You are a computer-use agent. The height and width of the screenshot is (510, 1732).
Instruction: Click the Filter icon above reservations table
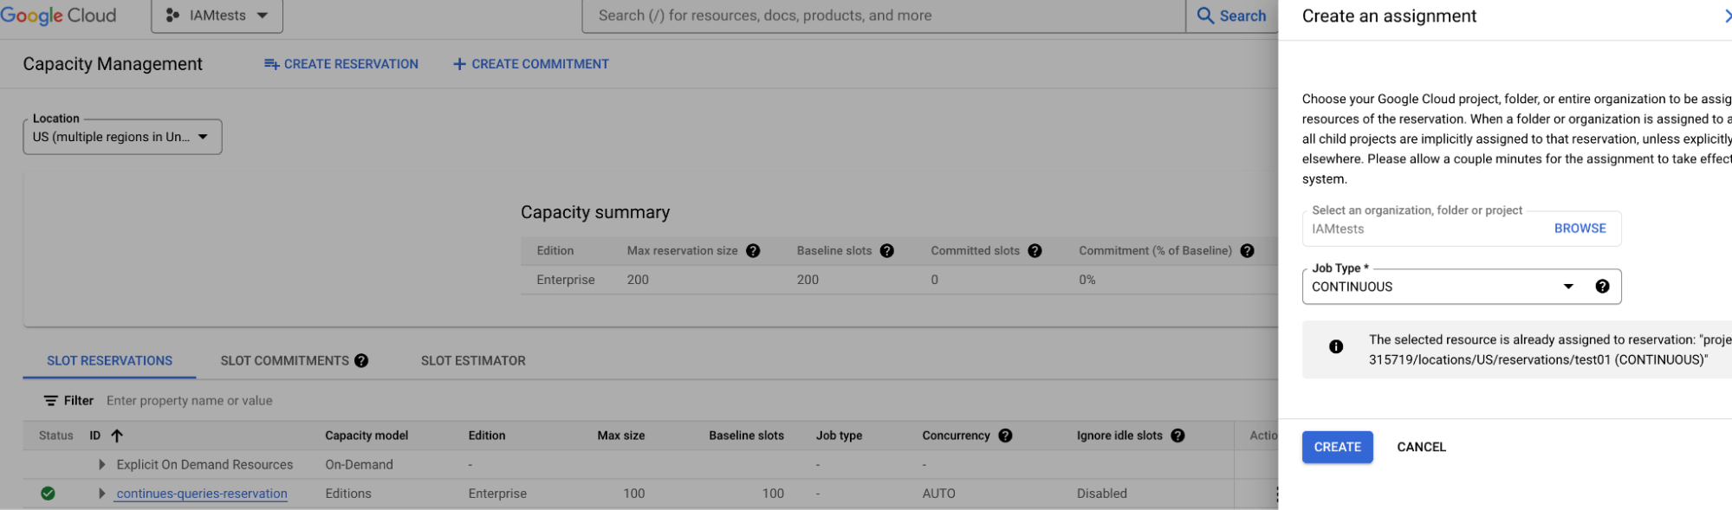pos(51,401)
